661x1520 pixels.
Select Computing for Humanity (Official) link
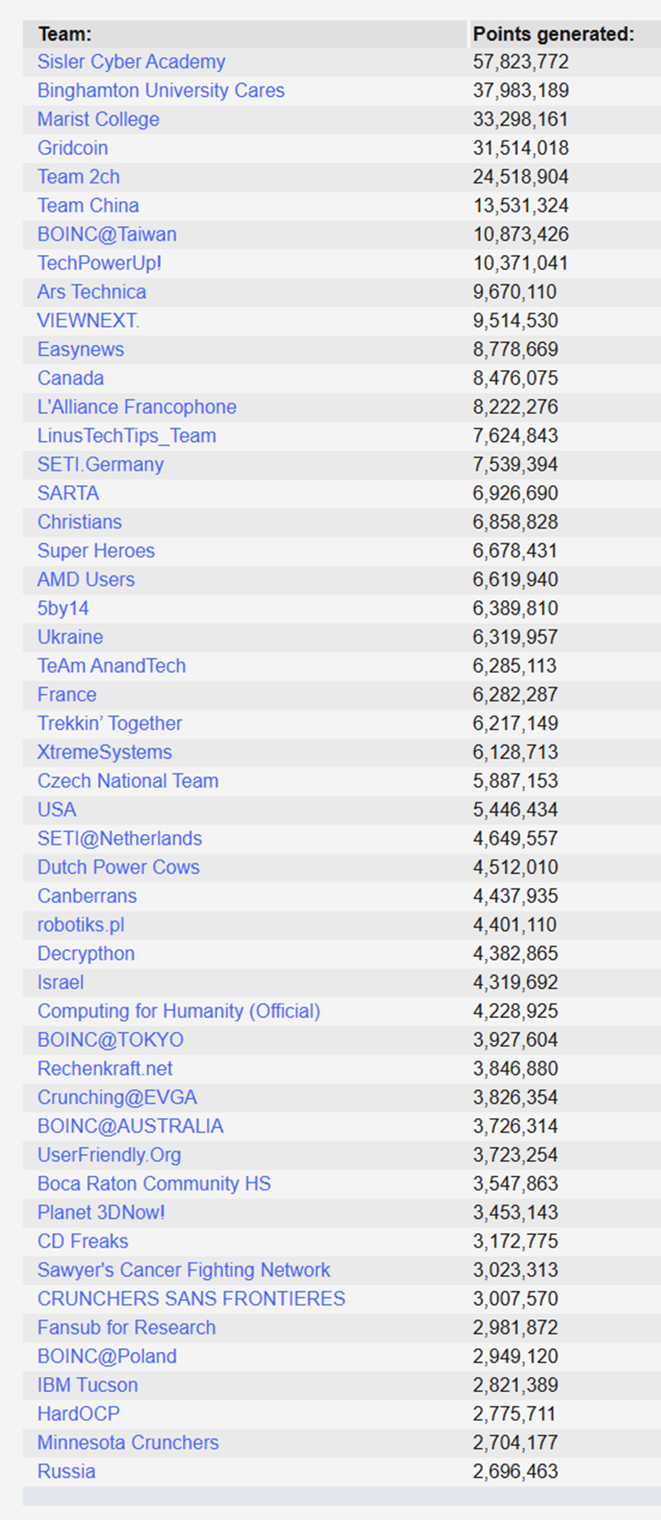tap(179, 1011)
